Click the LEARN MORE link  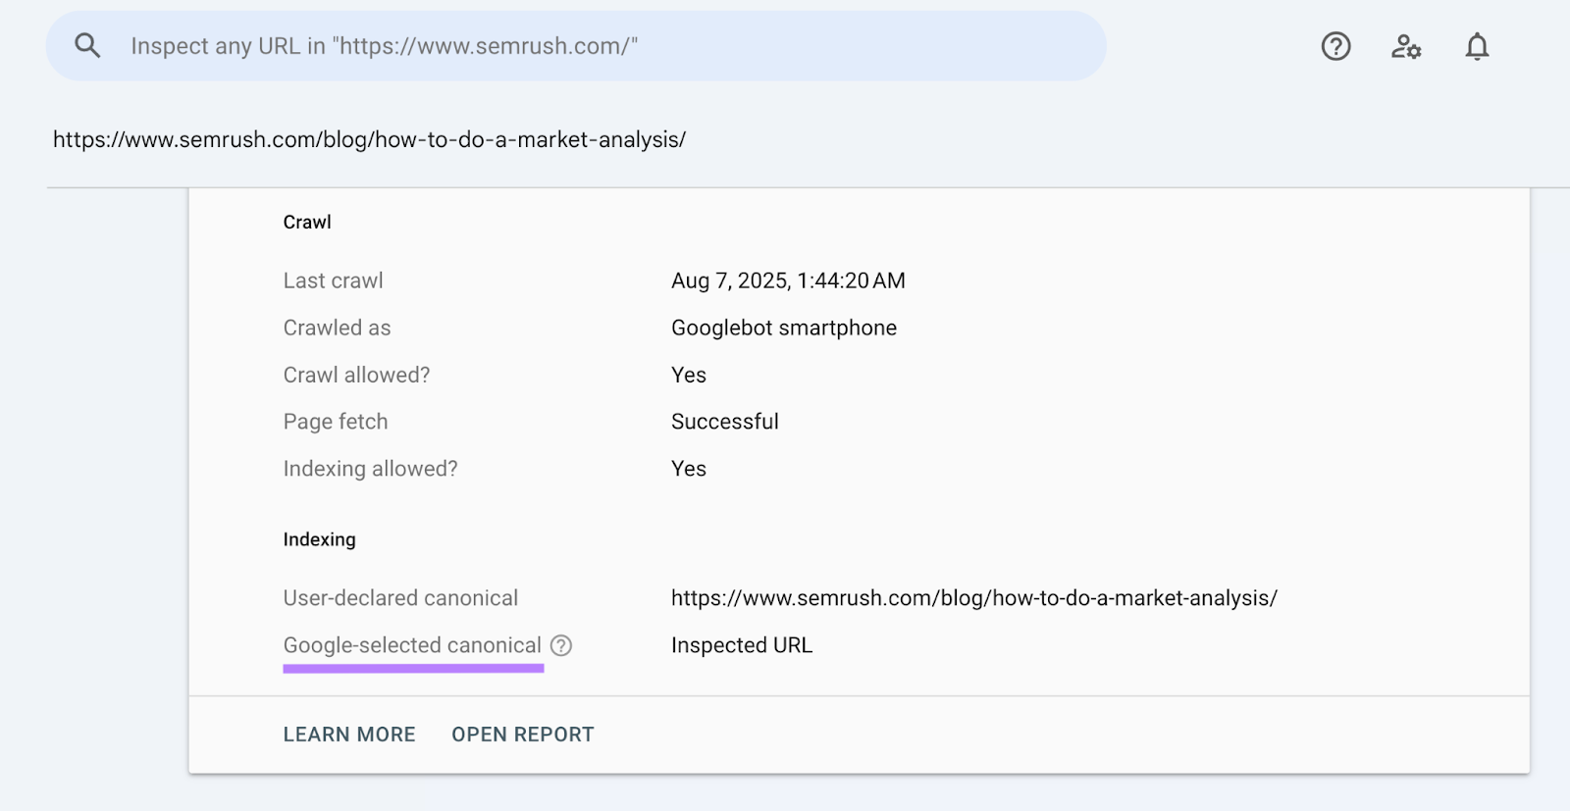(x=349, y=735)
